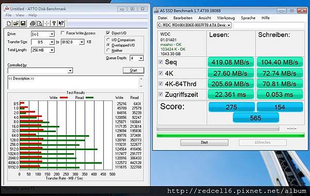Click the Print Preview icon in ATTO toolbar
Screen dimensions: 310x196
pyautogui.click(x=40, y=23)
